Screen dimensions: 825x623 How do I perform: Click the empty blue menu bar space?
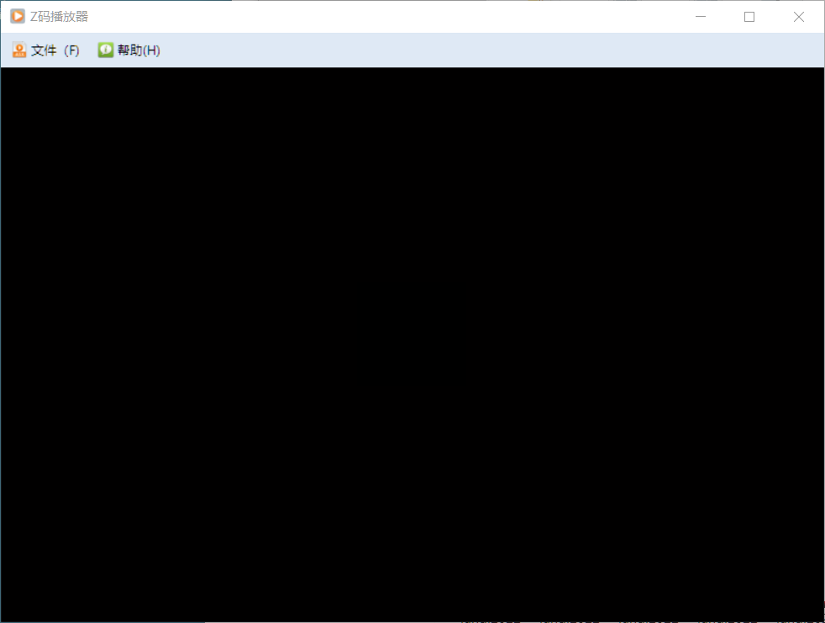(x=492, y=50)
